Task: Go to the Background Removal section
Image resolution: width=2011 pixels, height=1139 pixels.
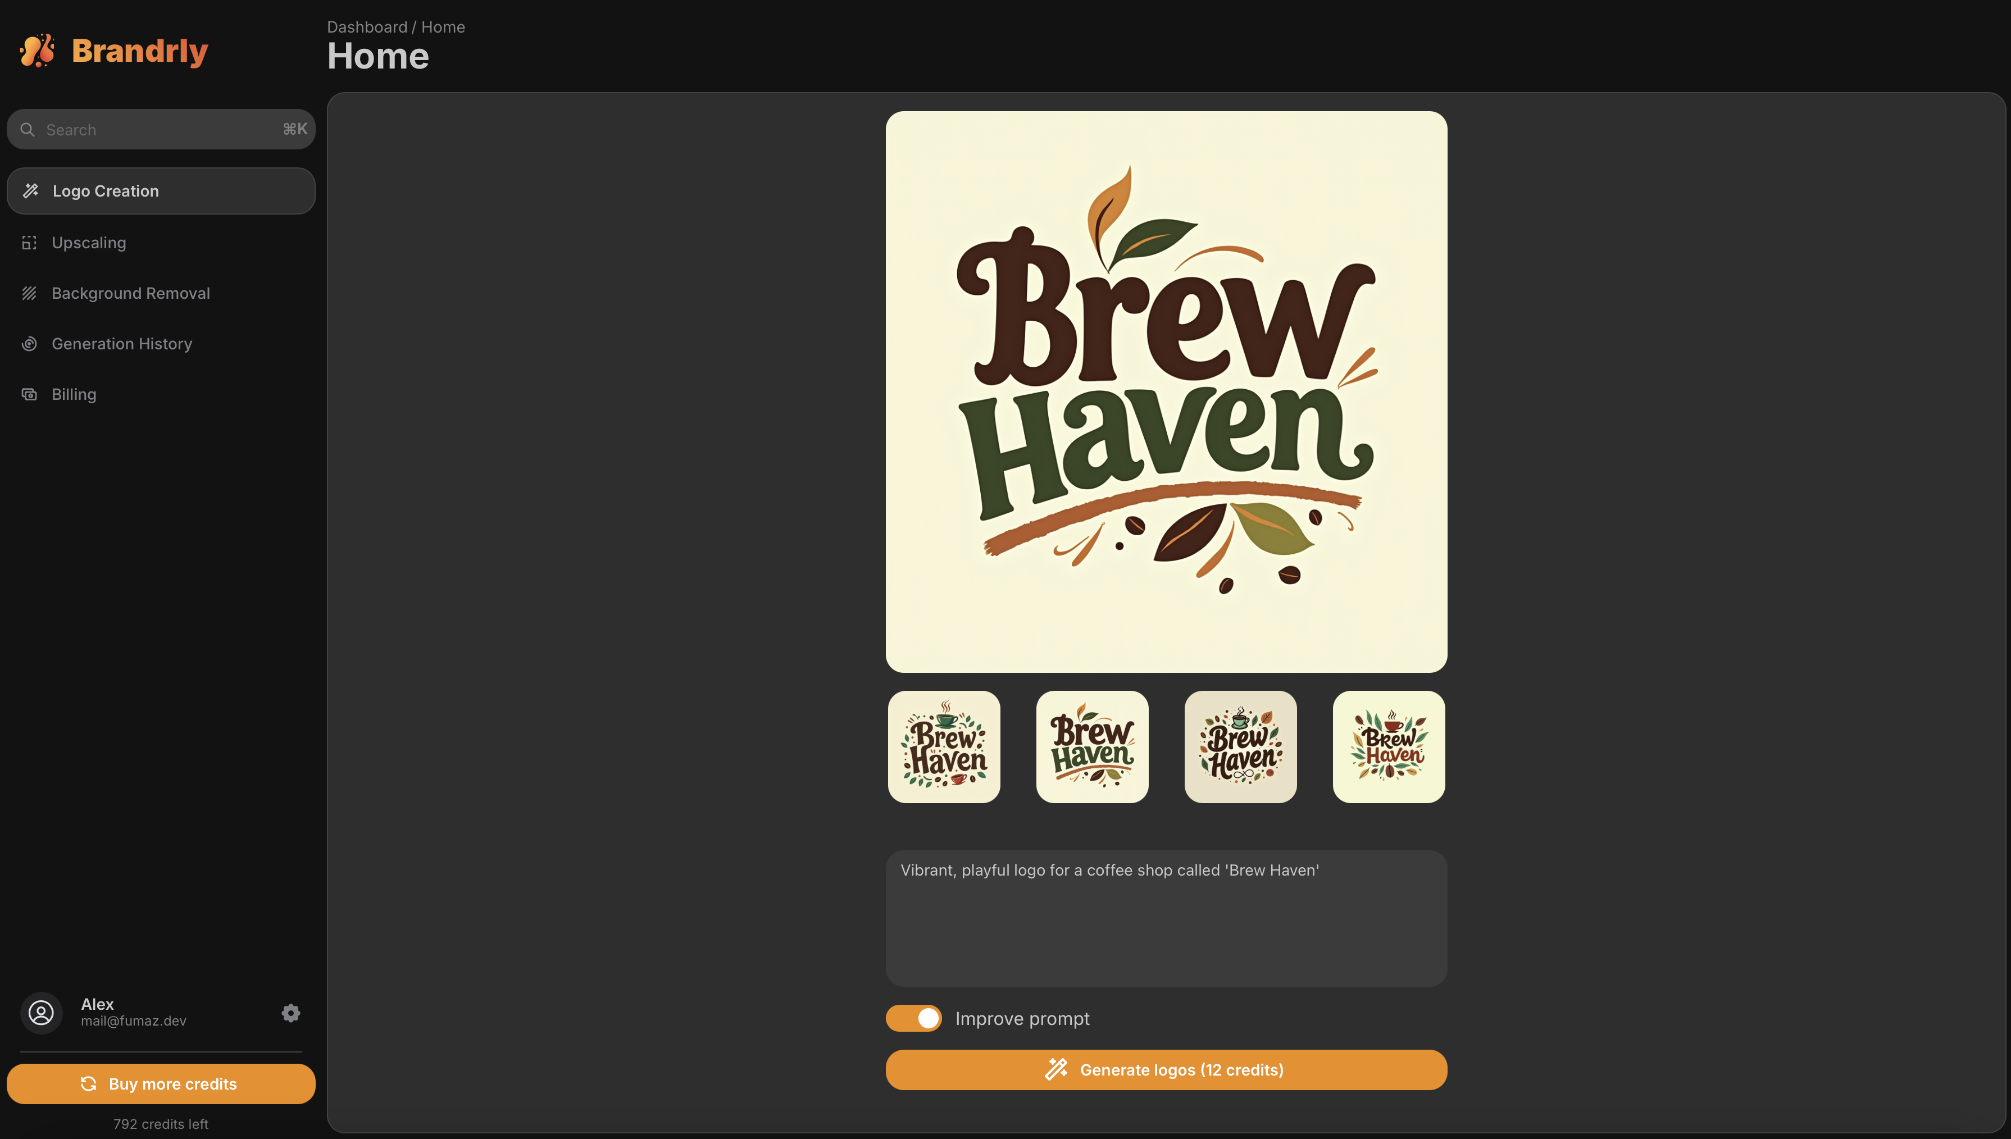Action: pos(131,293)
